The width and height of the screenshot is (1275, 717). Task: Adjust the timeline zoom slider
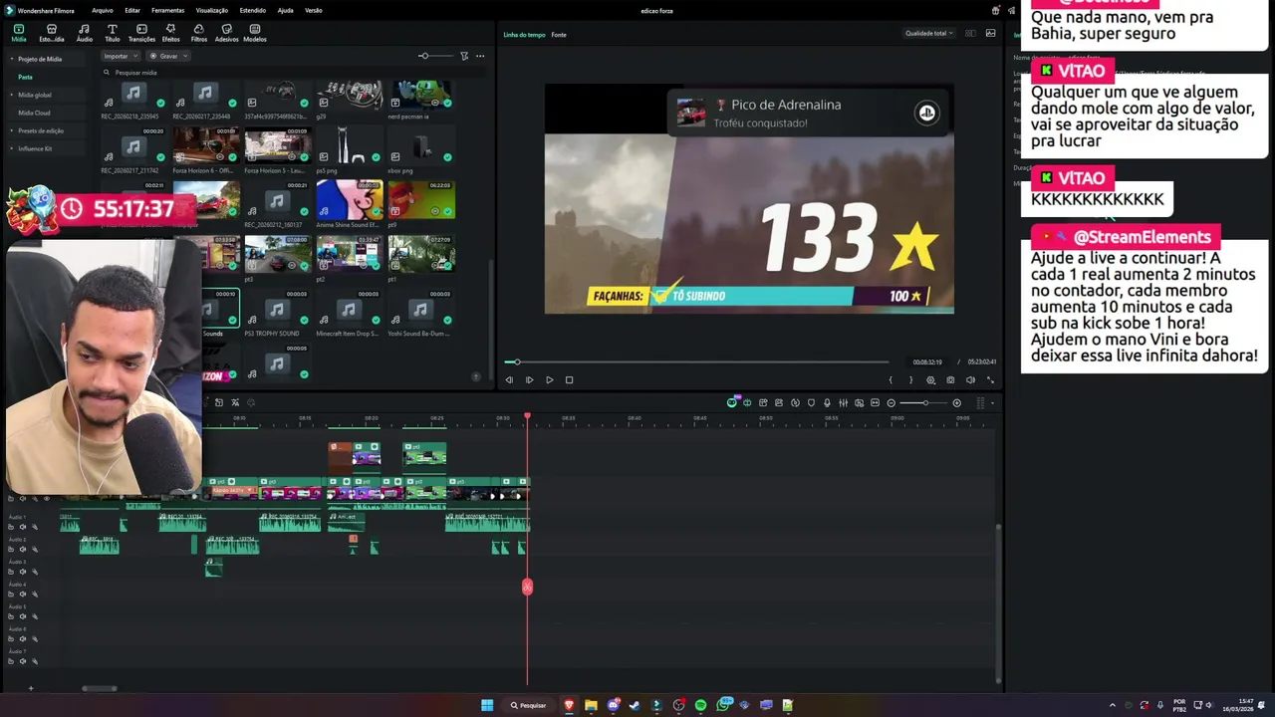(923, 402)
